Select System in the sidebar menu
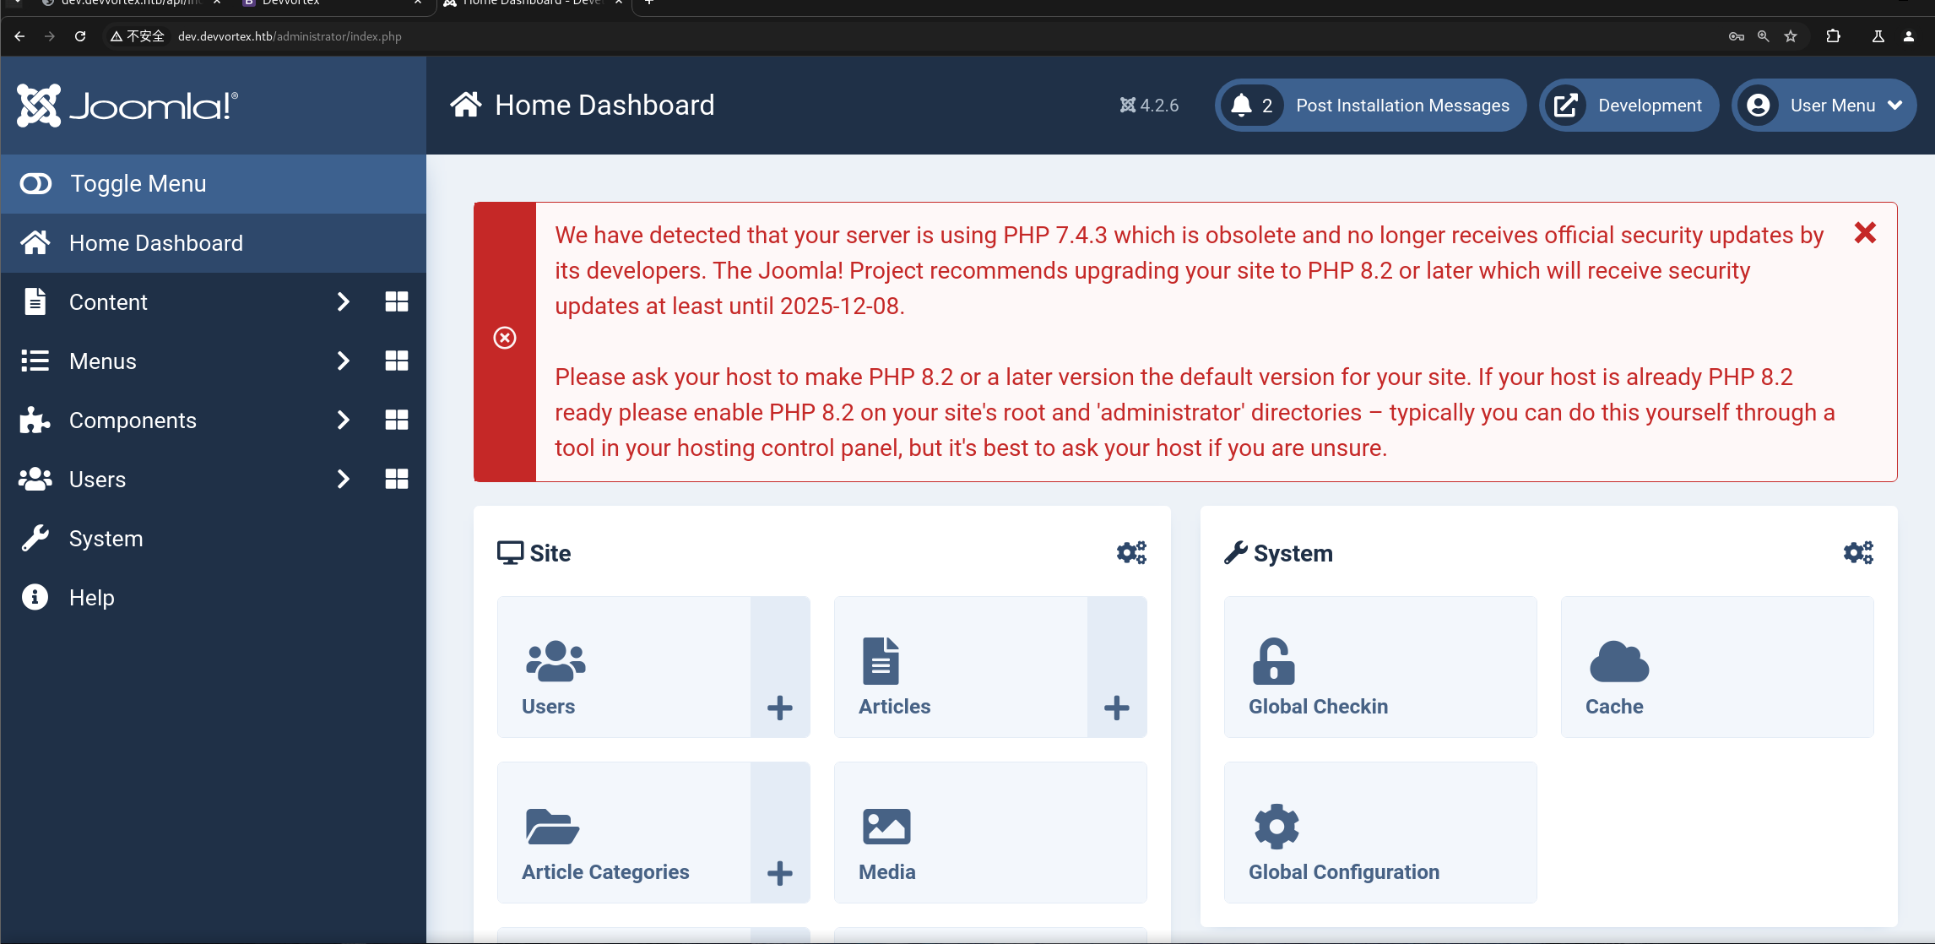 106,539
